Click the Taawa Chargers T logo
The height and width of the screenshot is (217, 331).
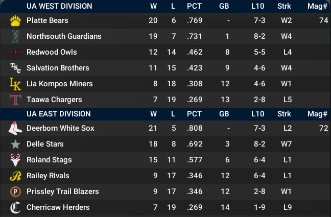(15, 100)
